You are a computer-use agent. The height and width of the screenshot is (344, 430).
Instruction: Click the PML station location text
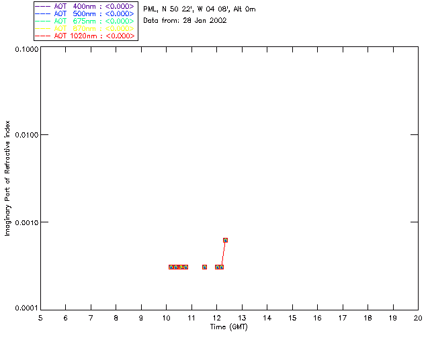click(x=200, y=9)
